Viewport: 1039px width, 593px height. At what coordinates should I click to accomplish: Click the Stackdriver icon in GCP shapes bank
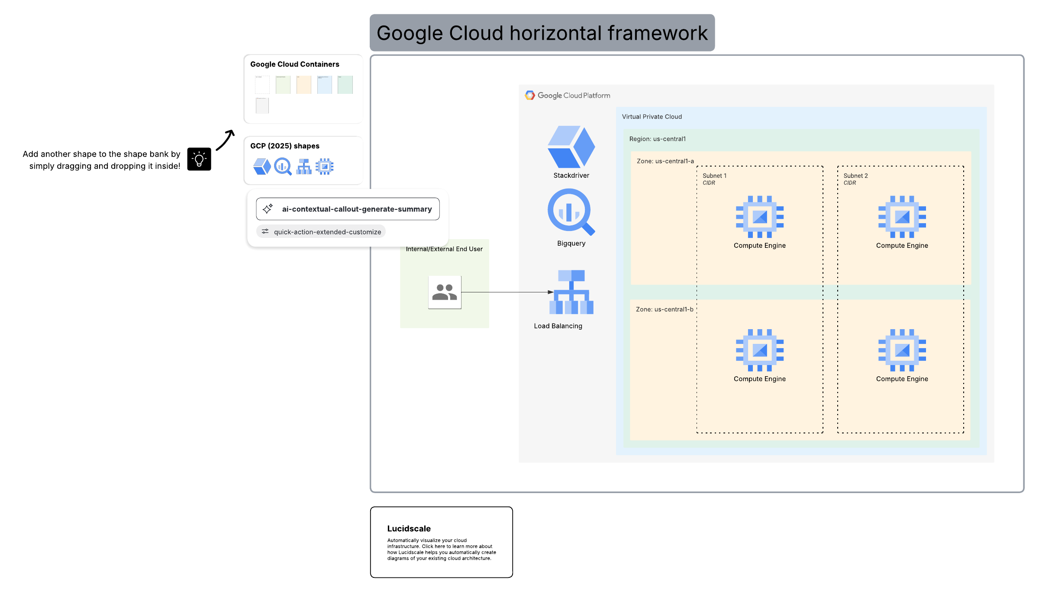click(261, 167)
